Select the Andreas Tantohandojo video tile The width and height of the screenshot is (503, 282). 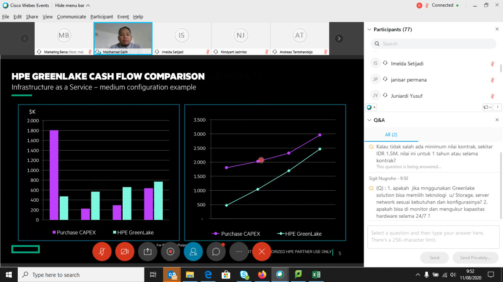click(299, 38)
